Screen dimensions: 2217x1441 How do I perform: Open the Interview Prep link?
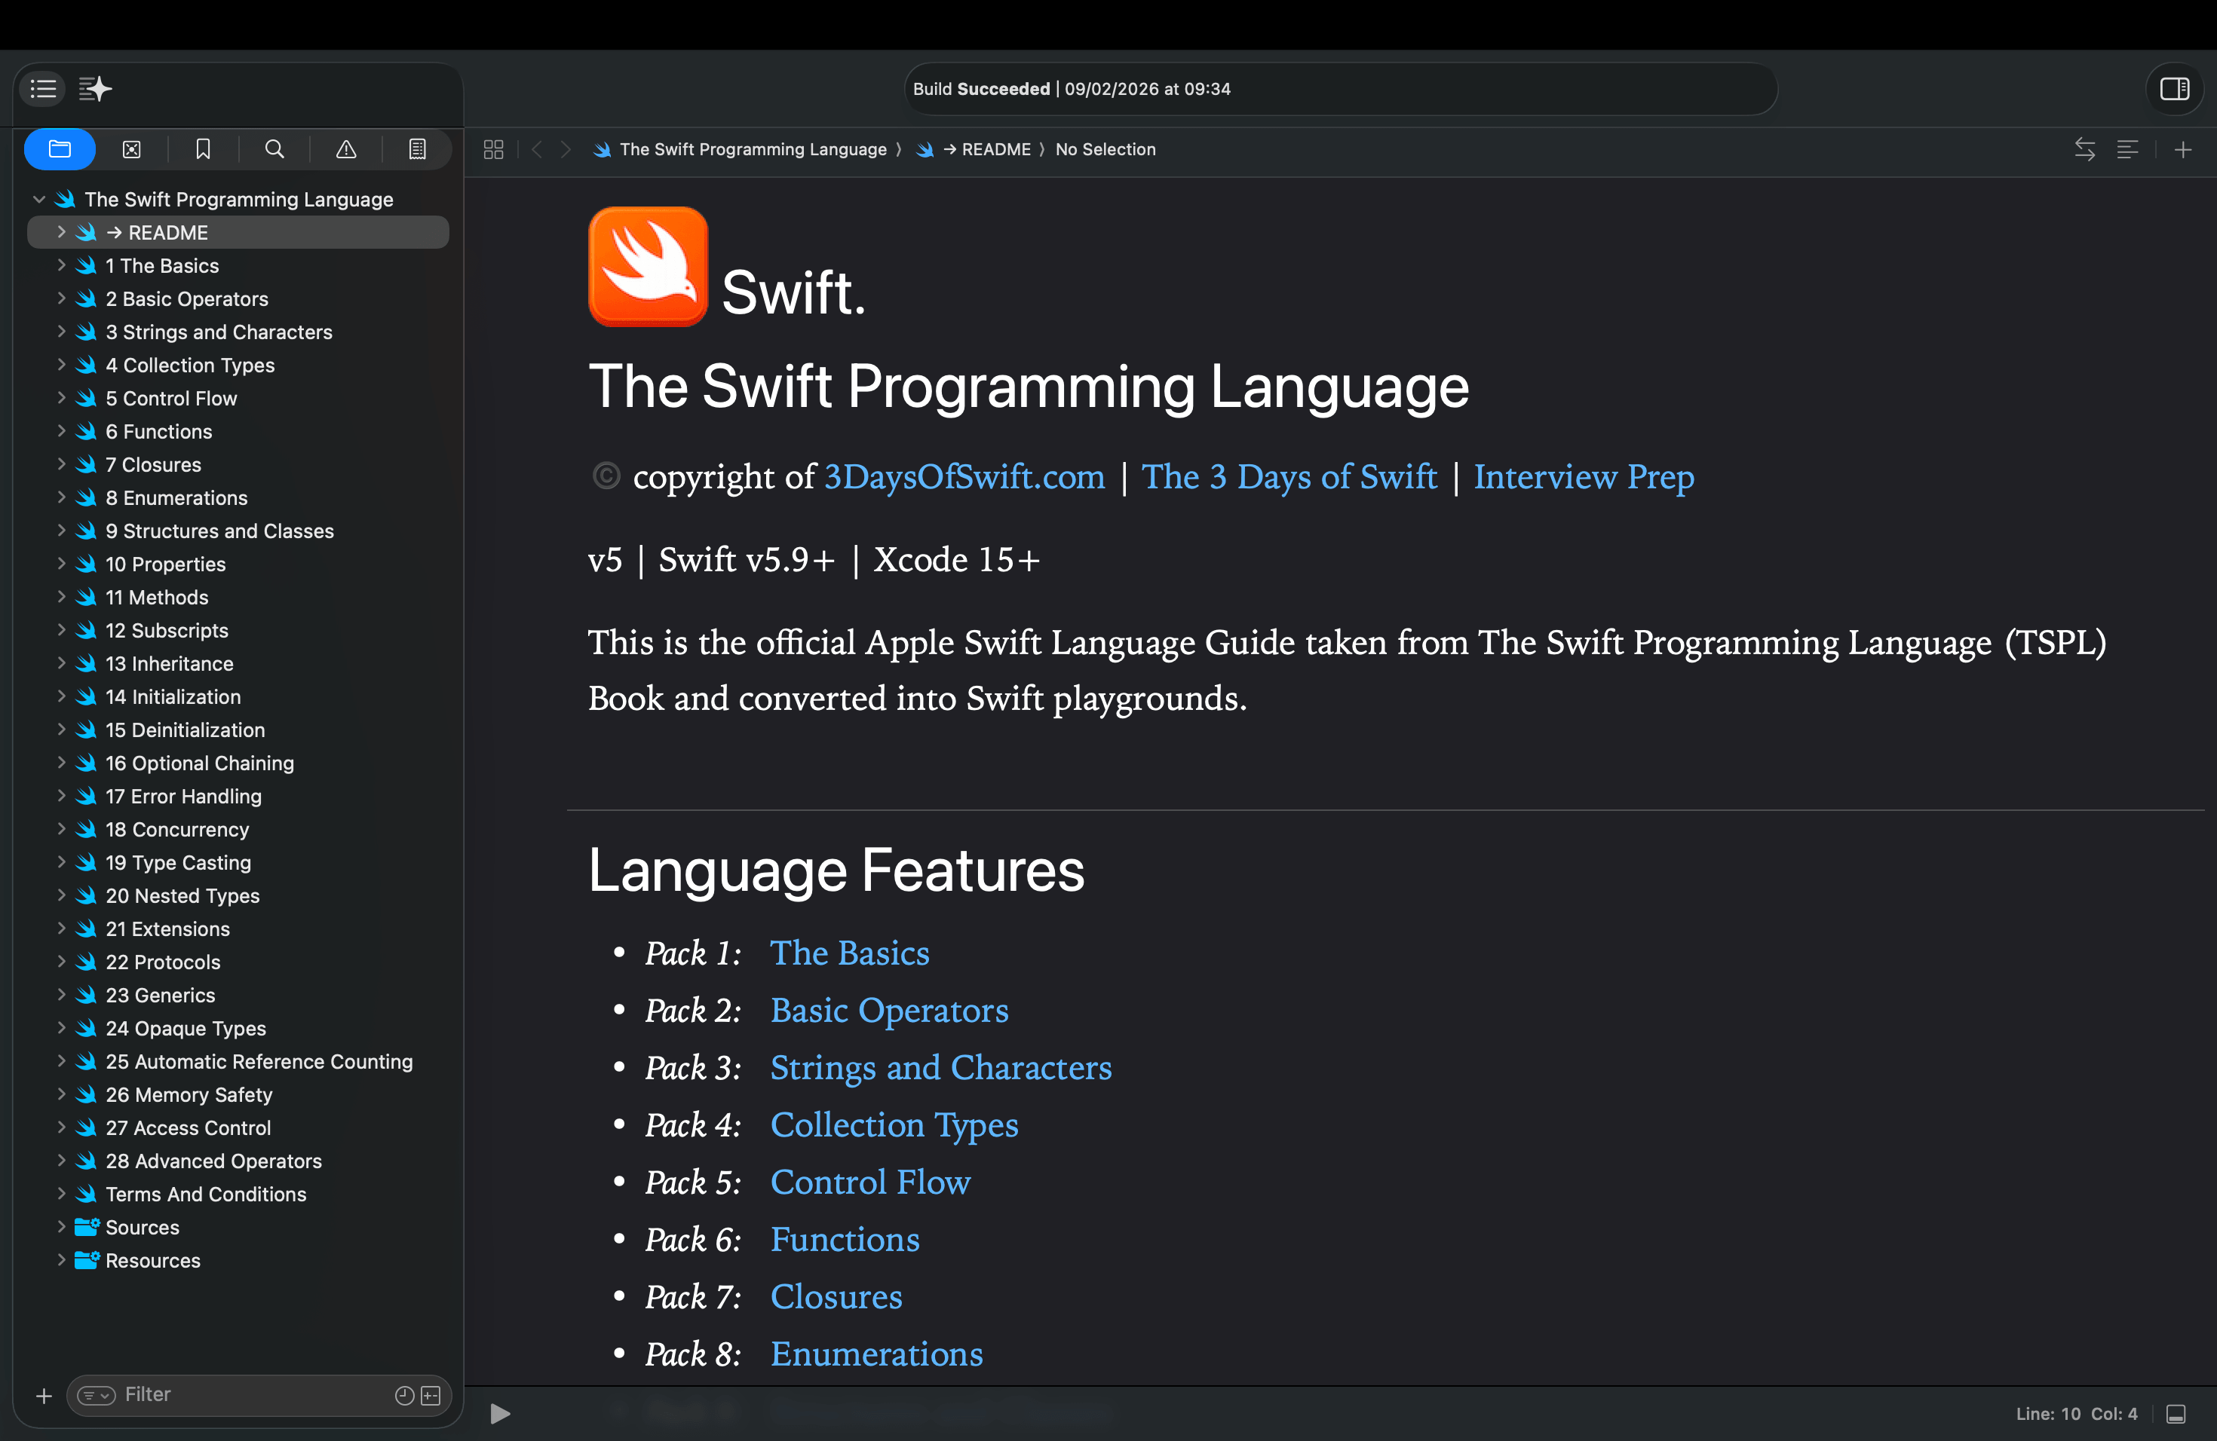pyautogui.click(x=1584, y=476)
